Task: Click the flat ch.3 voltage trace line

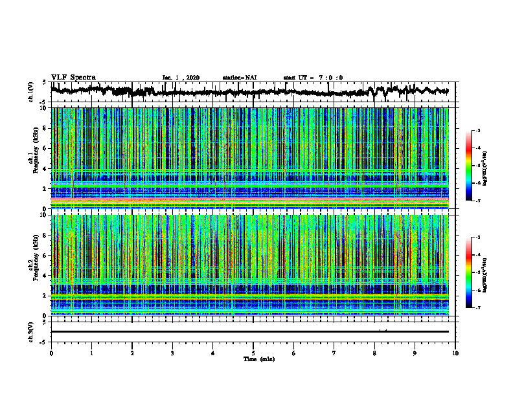Action: (249, 332)
